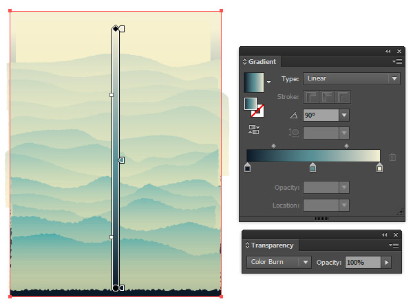Click cream color stop on canvas annotator
The height and width of the screenshot is (308, 413).
click(122, 29)
